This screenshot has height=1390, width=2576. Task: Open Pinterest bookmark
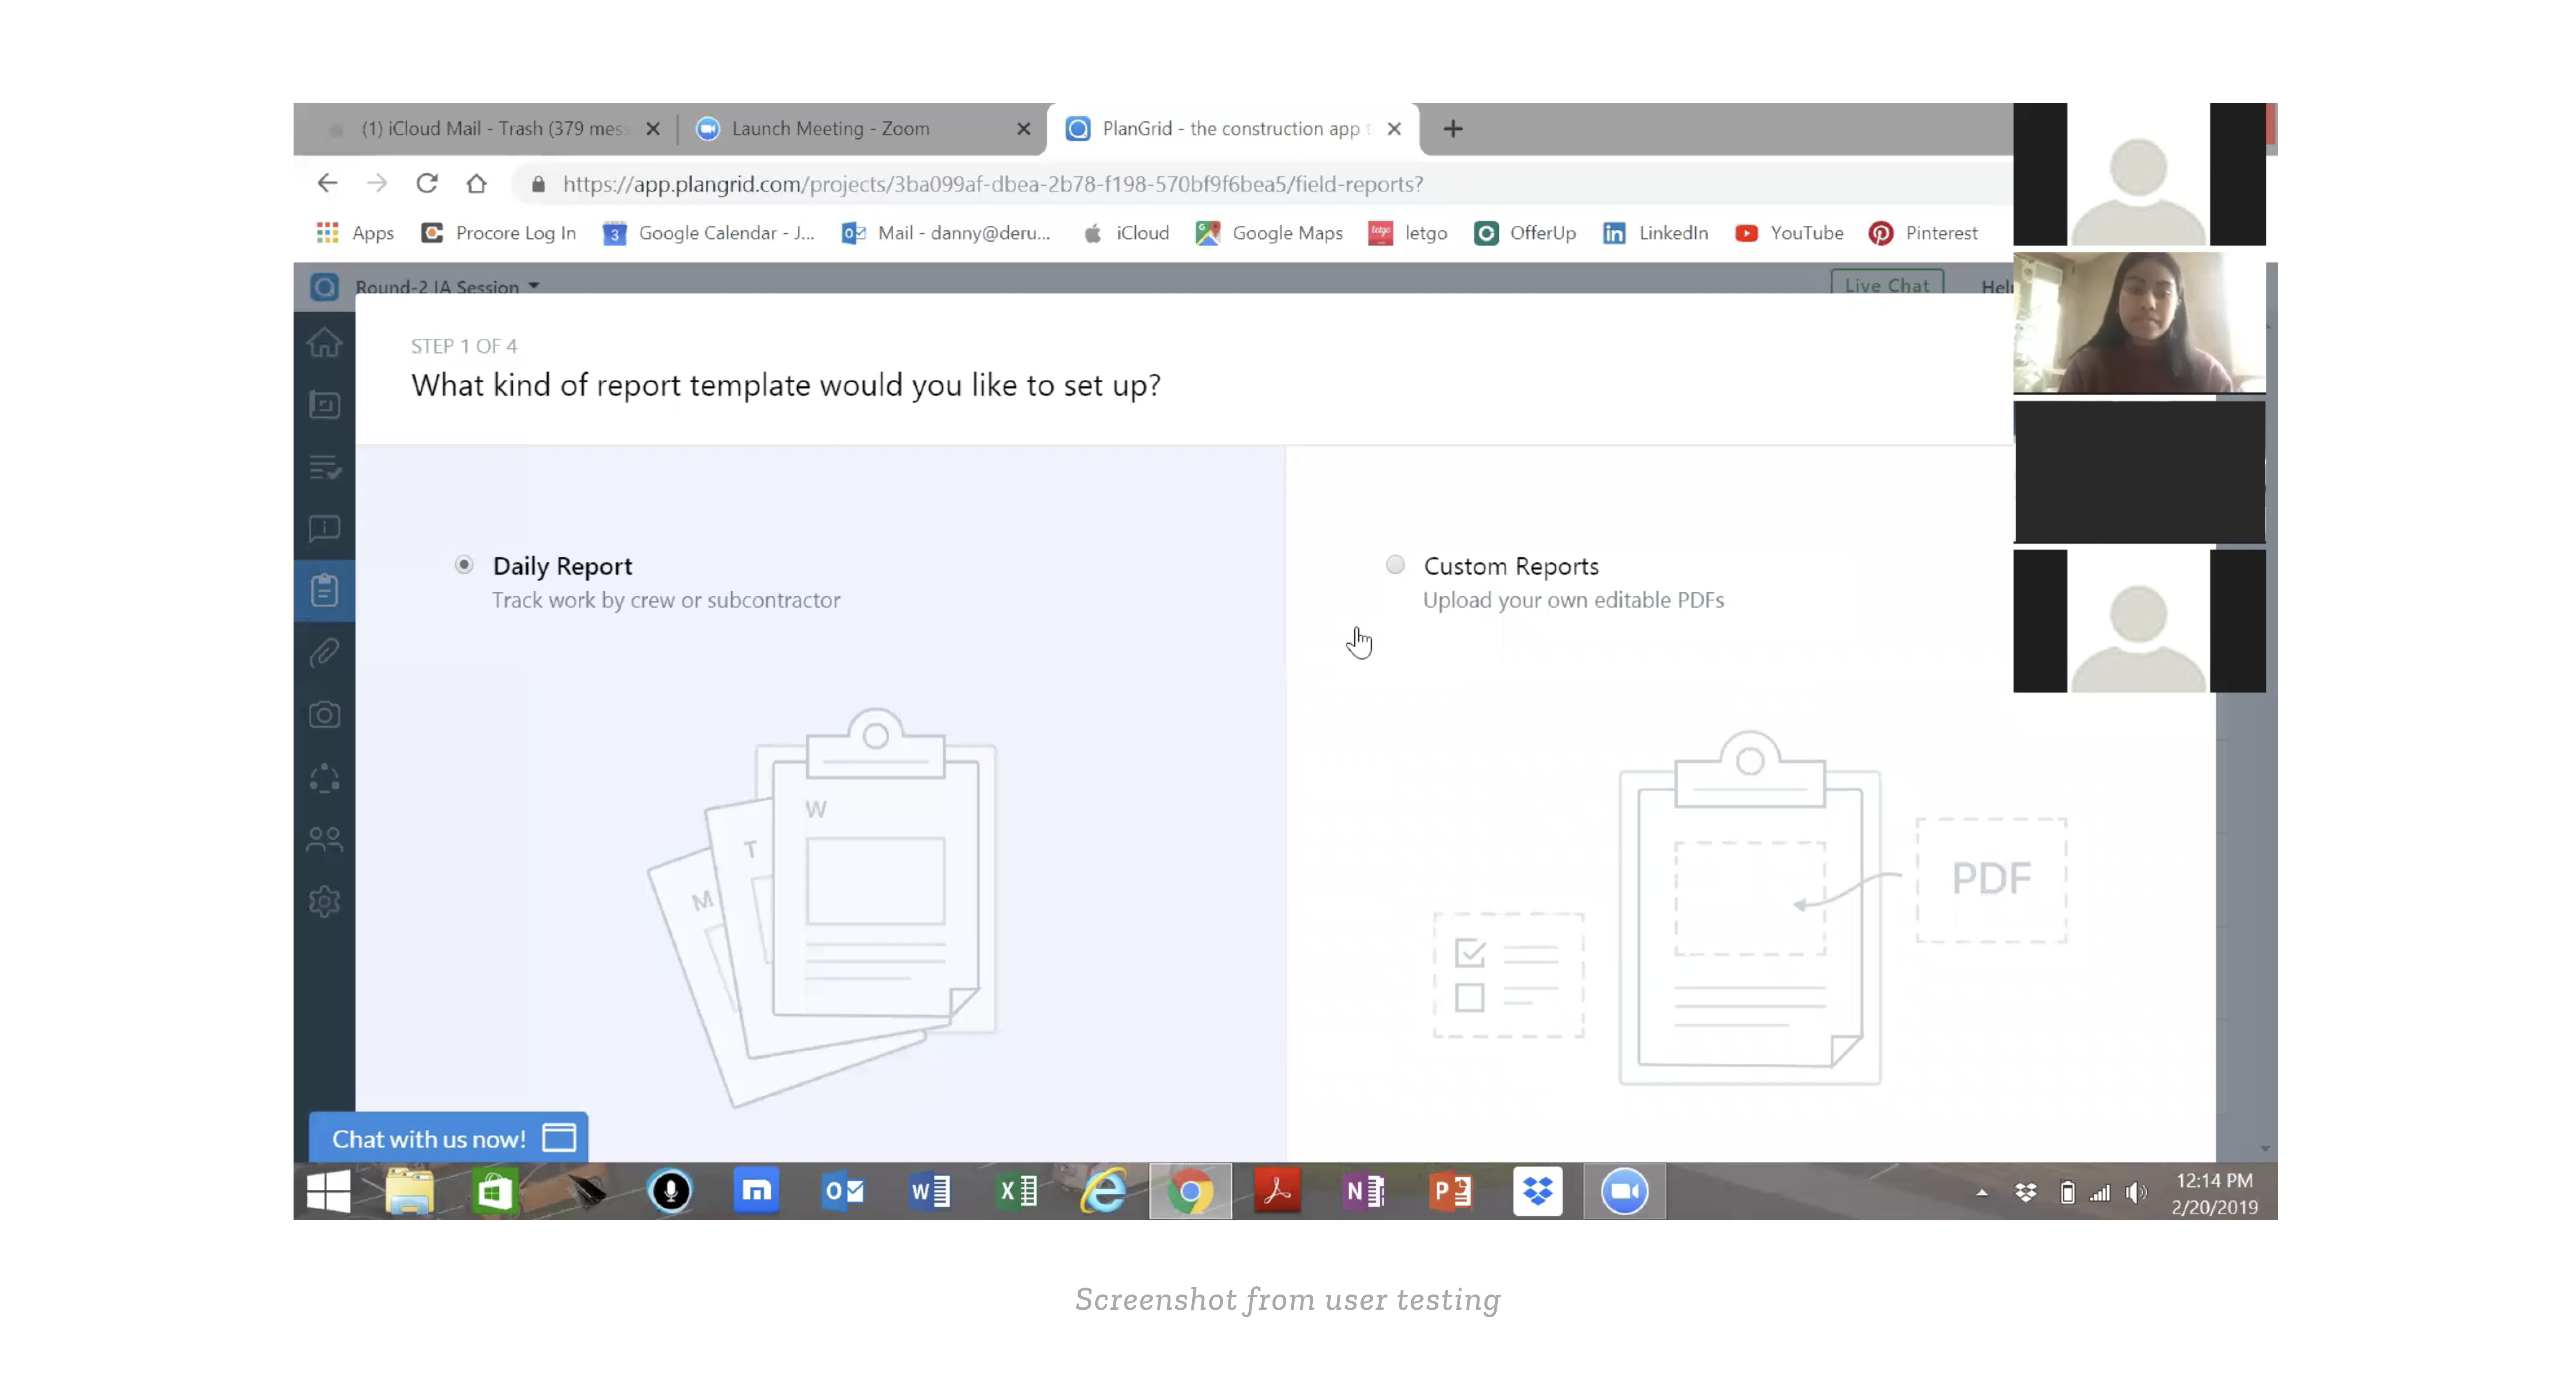(1923, 233)
